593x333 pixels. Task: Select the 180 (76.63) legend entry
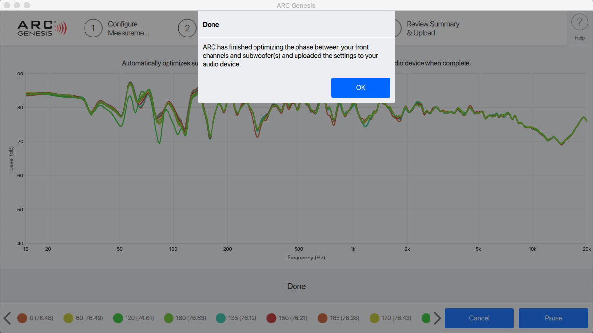(x=185, y=318)
